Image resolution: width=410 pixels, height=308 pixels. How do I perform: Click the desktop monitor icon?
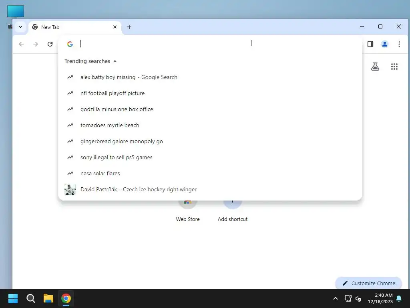[16, 12]
